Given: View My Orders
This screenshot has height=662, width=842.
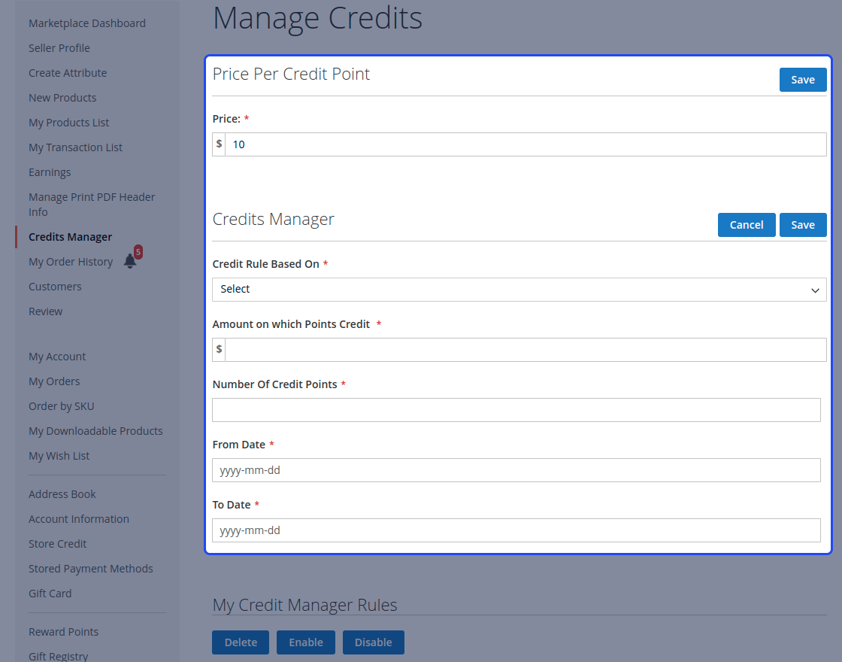Looking at the screenshot, I should click(54, 381).
